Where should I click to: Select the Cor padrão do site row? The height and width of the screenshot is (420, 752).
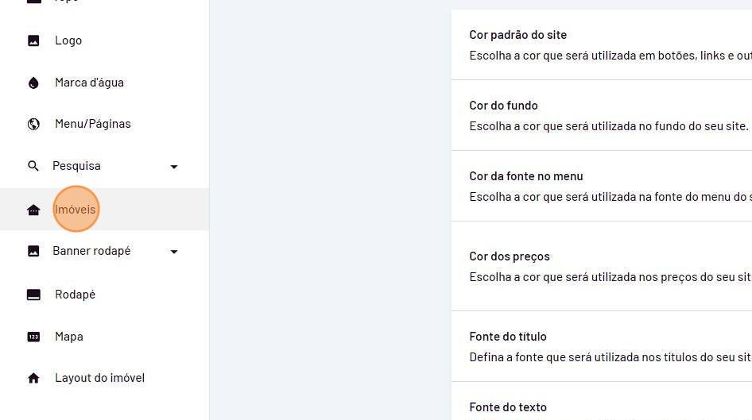click(601, 45)
